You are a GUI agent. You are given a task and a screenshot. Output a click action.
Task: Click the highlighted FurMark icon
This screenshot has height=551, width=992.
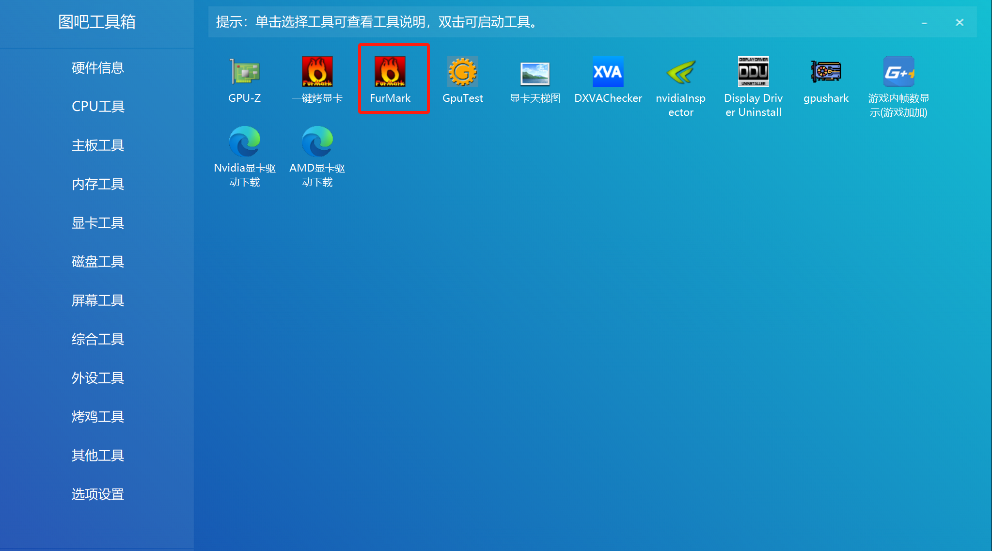(x=390, y=72)
